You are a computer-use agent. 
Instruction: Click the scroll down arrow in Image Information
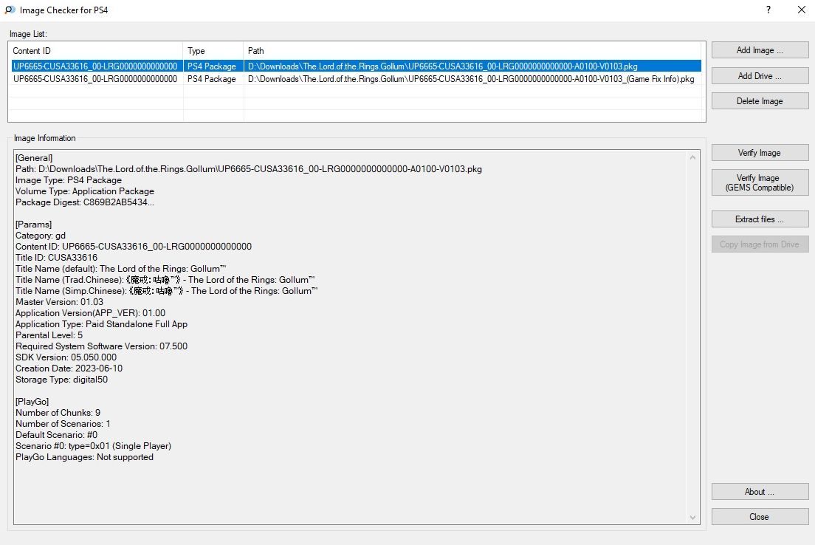coord(693,518)
